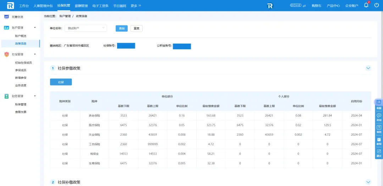This screenshot has height=186, width=383.
Task: Collapse the 账户管理 sidebar group arrow
Action: click(35, 28)
